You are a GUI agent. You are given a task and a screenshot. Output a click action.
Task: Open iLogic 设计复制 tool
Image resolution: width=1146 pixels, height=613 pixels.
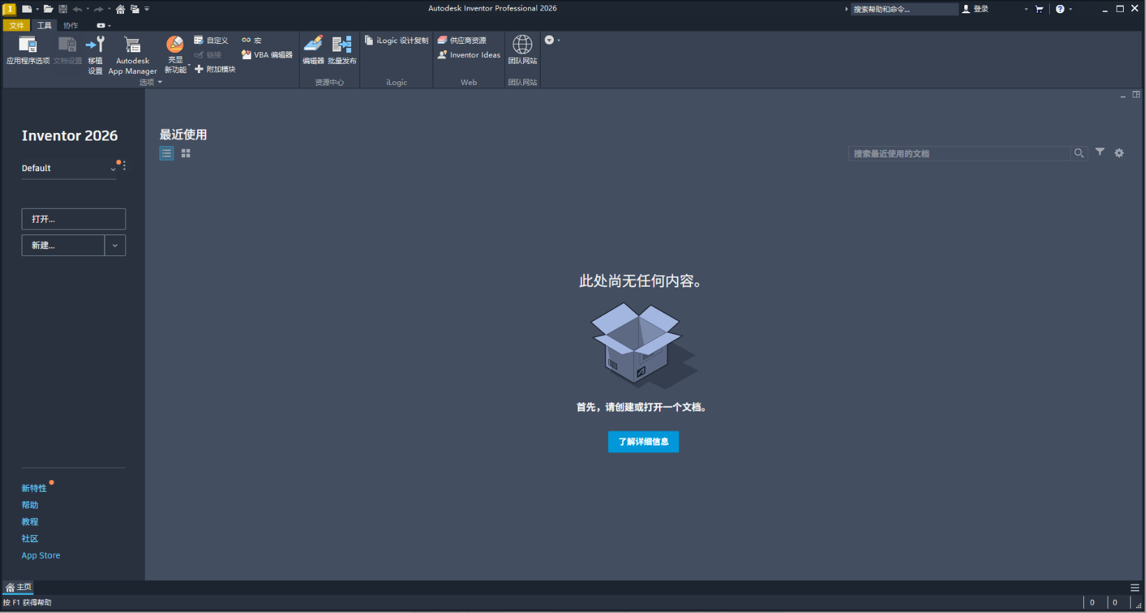(x=396, y=40)
